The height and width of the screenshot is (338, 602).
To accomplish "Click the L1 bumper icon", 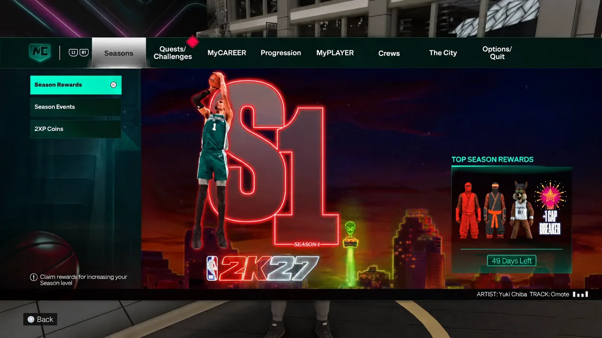I will (x=73, y=53).
